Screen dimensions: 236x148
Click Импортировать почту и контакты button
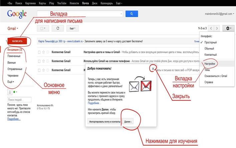(105, 122)
